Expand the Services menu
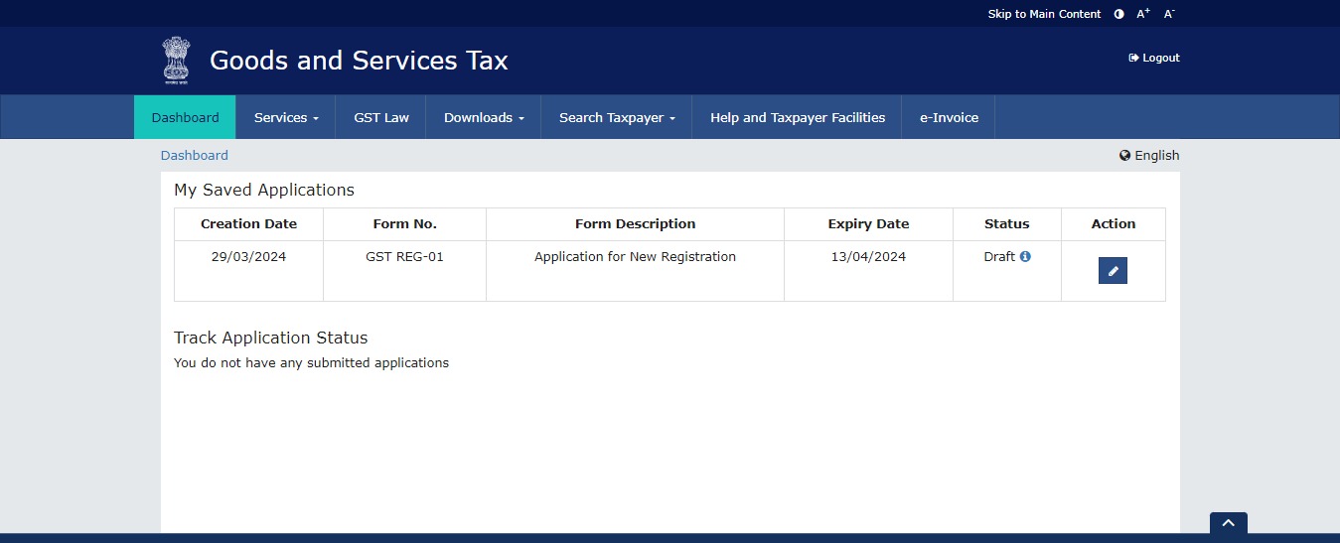 pos(286,117)
